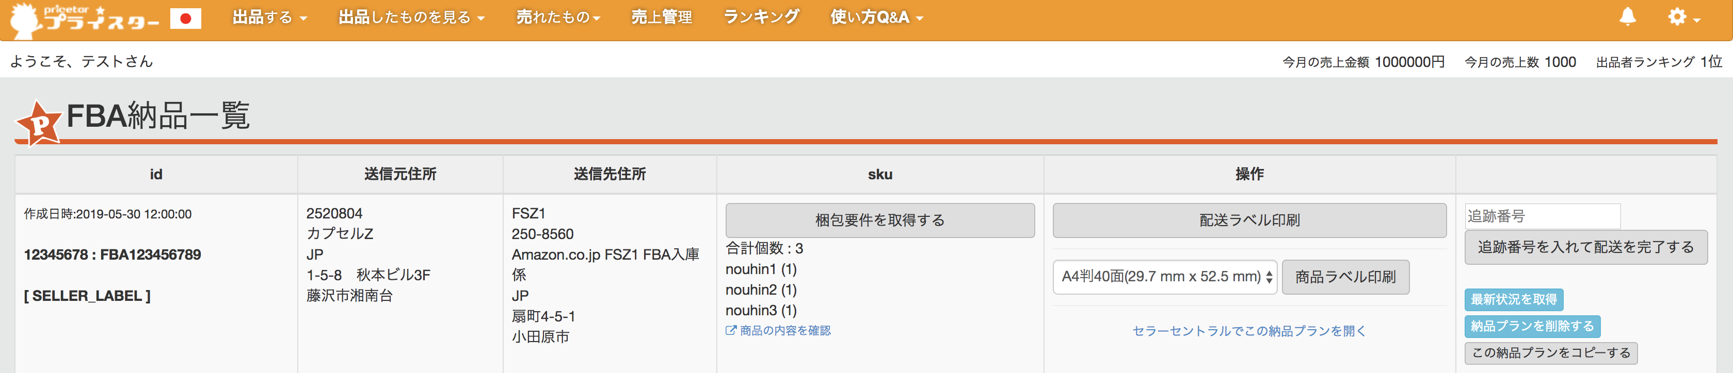1733x373 pixels.
Task: Expand the 出品する dropdown menu
Action: (x=270, y=18)
